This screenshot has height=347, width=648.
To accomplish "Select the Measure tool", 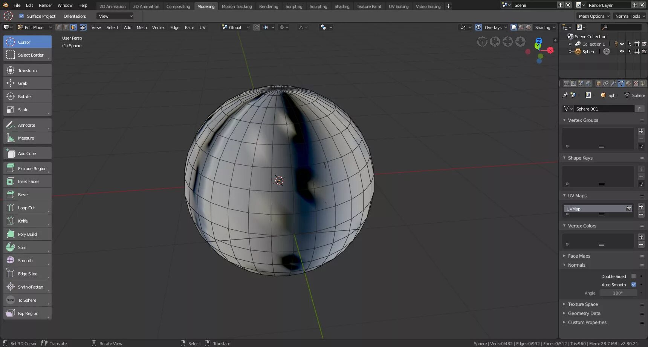I will click(27, 138).
